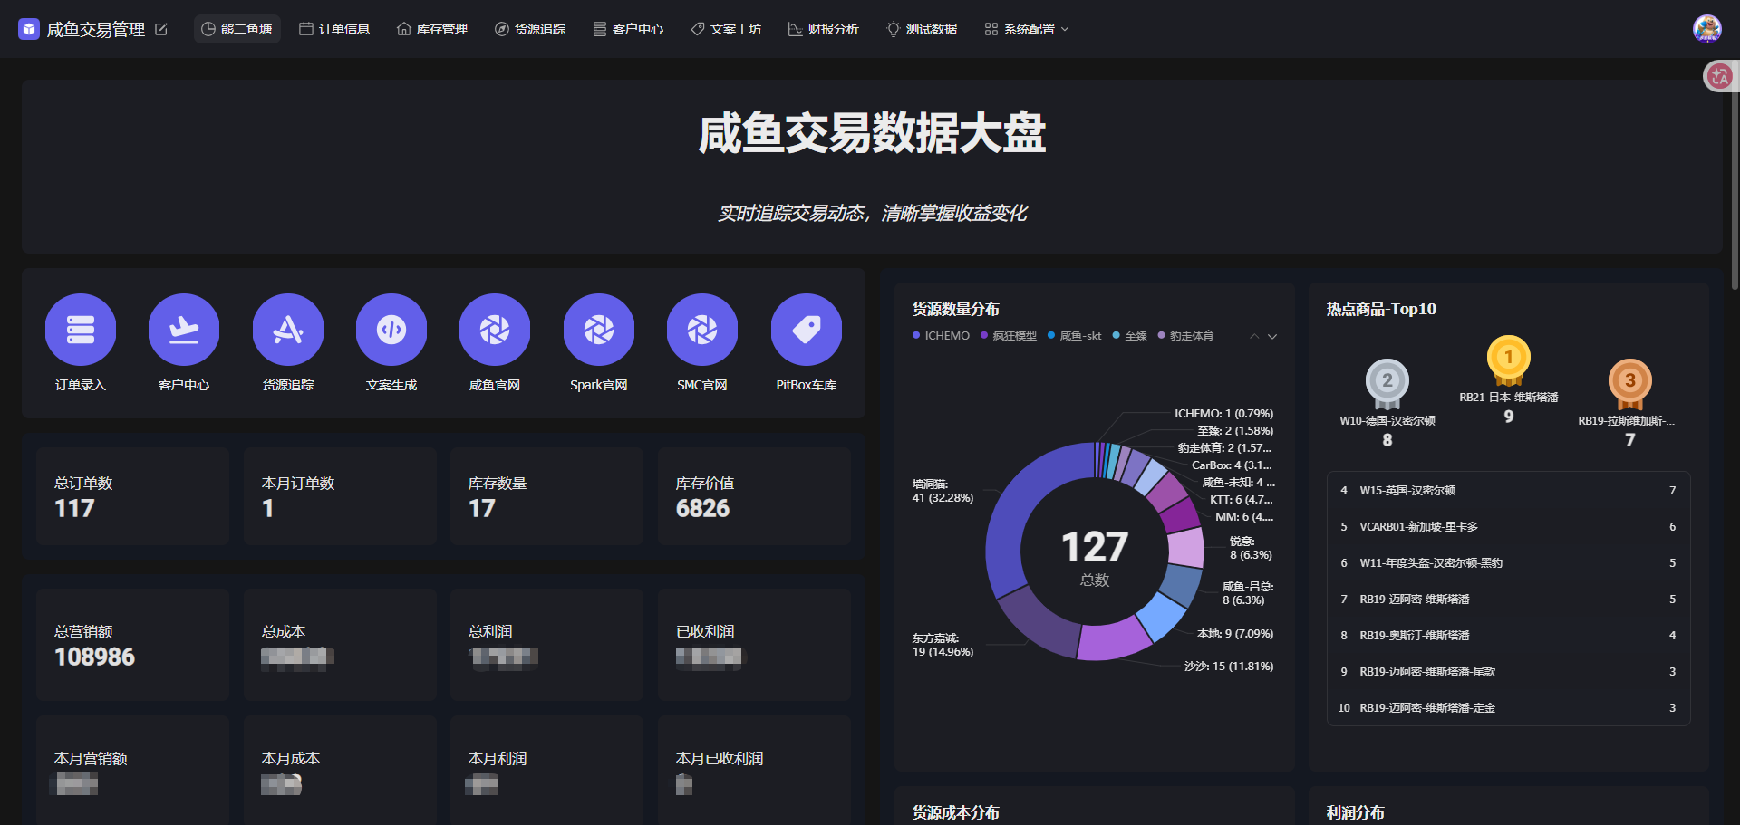The width and height of the screenshot is (1740, 825).
Task: Go to the 订单信息 menu
Action: (x=334, y=29)
